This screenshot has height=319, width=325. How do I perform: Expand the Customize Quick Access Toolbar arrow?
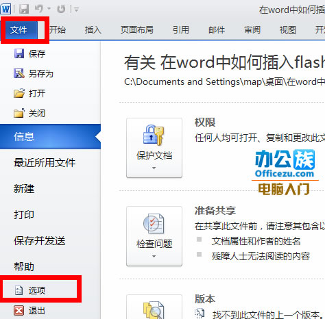(76, 10)
